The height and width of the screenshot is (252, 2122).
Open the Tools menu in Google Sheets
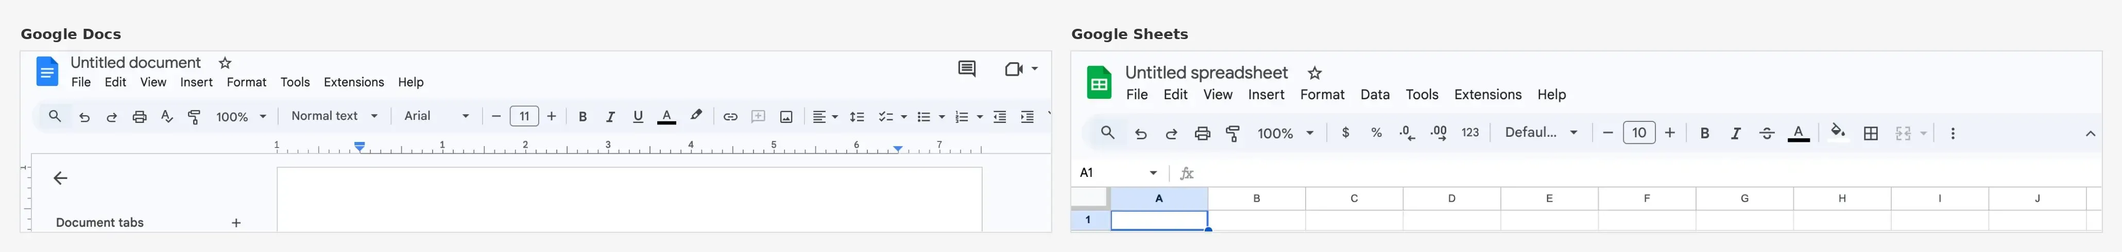click(1422, 95)
